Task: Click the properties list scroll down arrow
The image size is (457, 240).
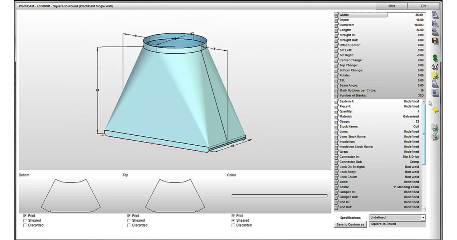Action: 424,209
